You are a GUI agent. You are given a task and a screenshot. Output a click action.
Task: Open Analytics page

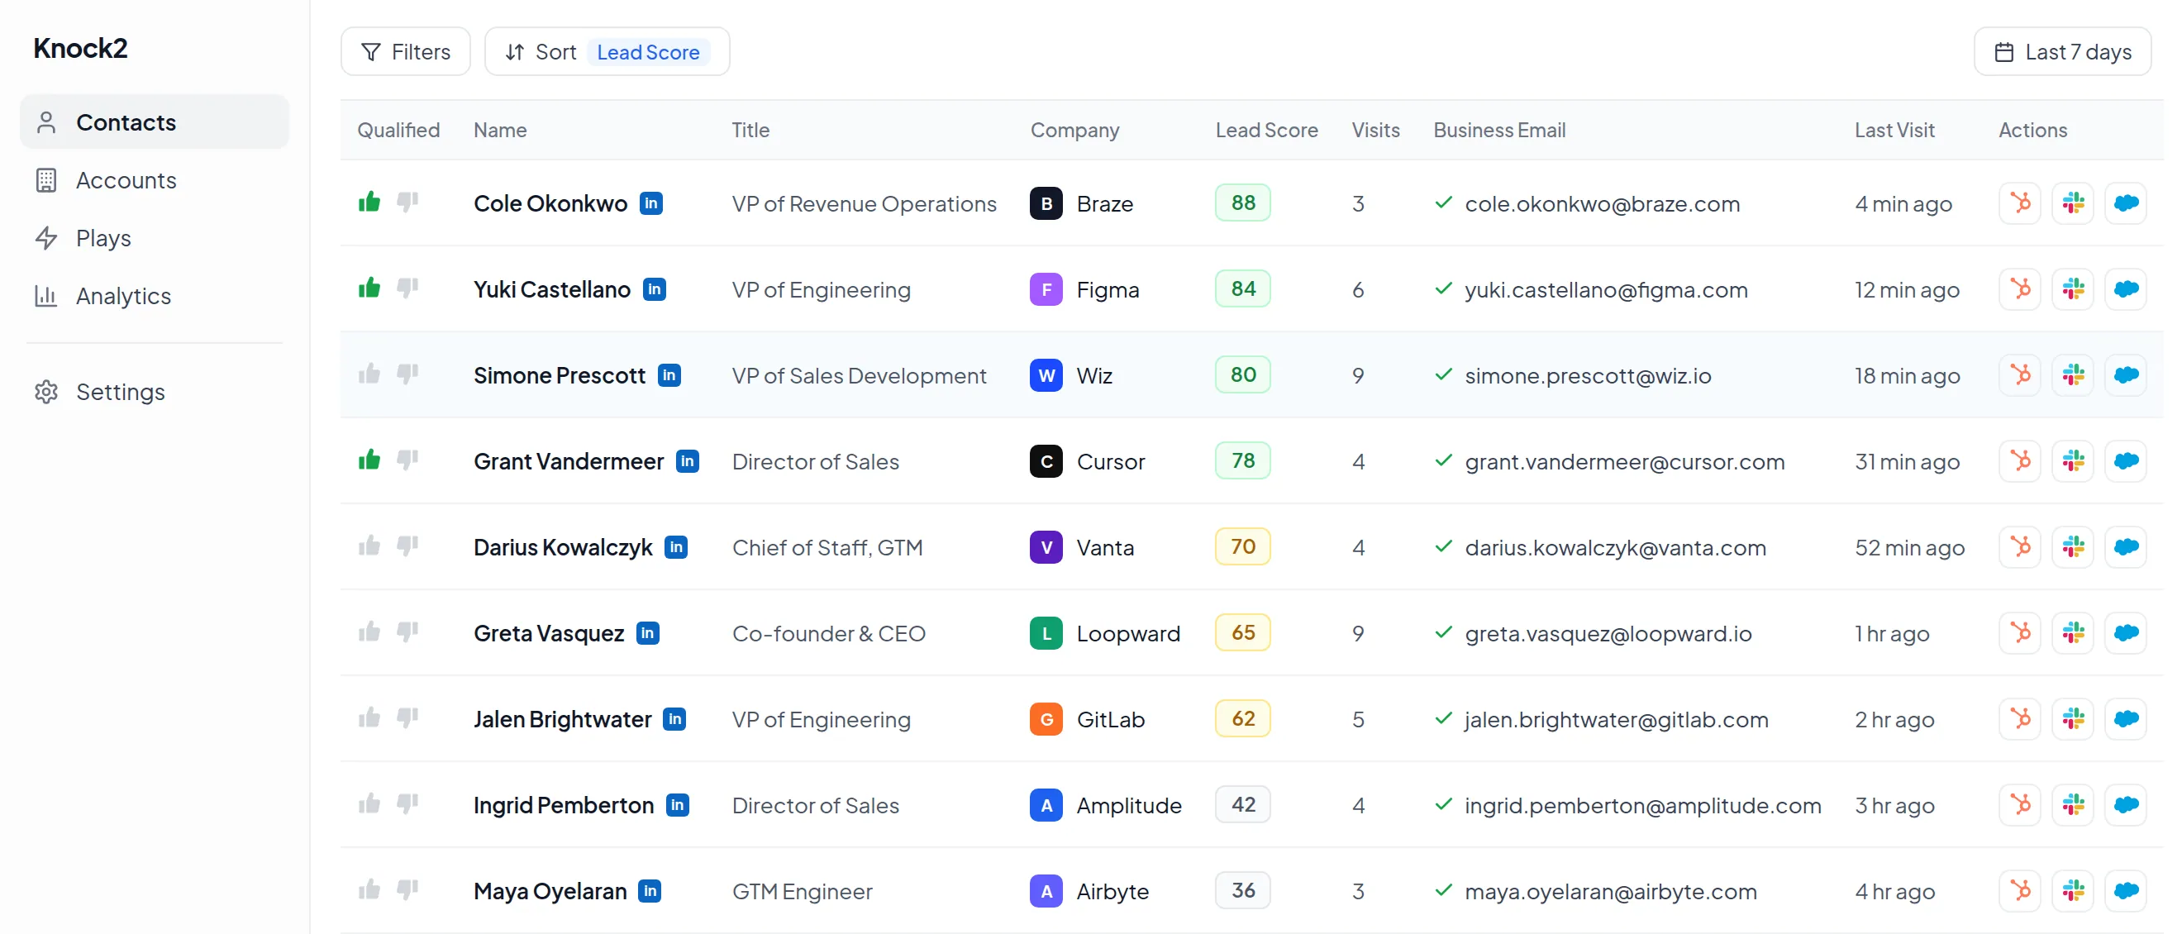pyautogui.click(x=155, y=296)
